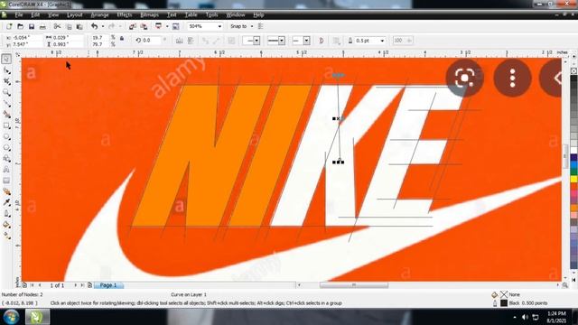Select the Freehand tool
Image resolution: width=578 pixels, height=325 pixels.
click(6, 103)
